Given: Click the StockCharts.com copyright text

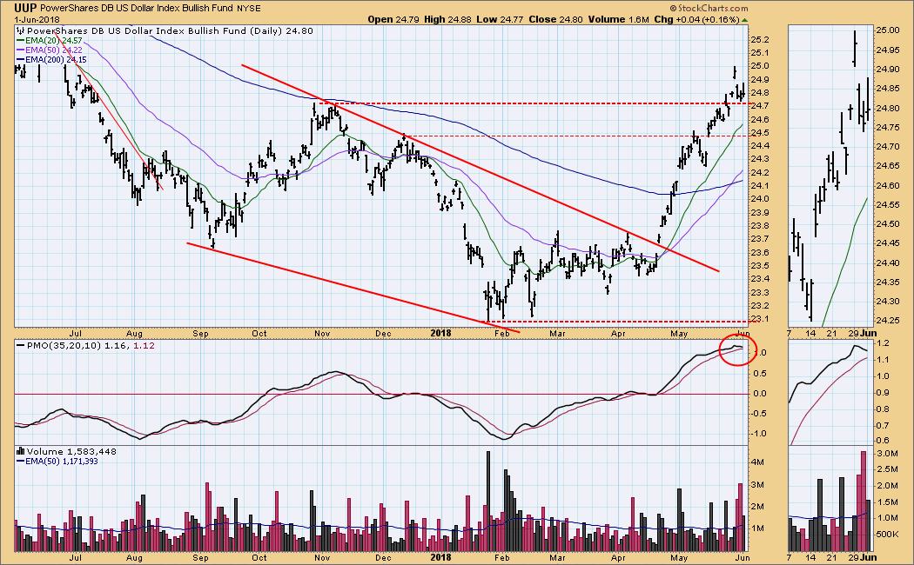Looking at the screenshot, I should coord(709,8).
